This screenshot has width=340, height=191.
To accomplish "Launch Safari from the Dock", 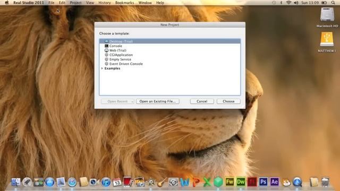I will tap(72, 182).
